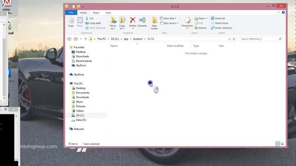Open Desktop under Favorites
The height and width of the screenshot is (166, 296).
pos(80,52)
